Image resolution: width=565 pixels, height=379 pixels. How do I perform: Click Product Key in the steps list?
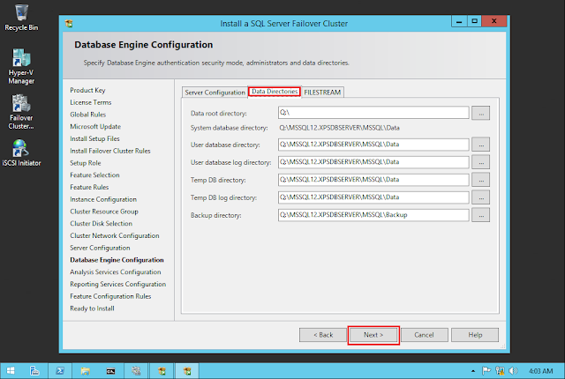(x=87, y=90)
